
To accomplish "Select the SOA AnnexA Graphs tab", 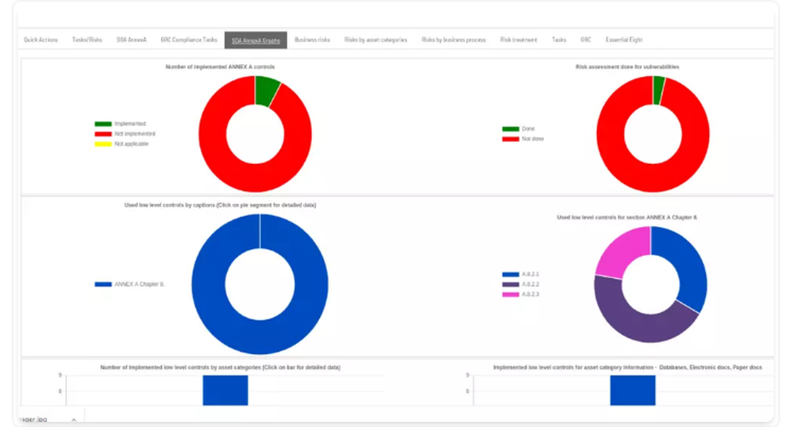I will tap(256, 40).
